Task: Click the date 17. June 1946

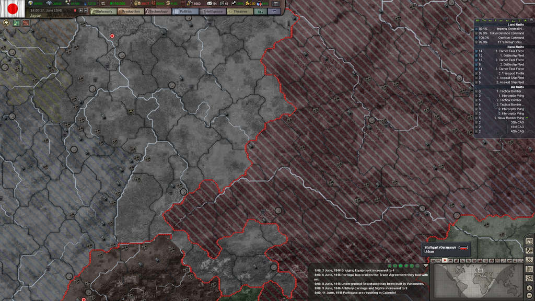Action: pyautogui.click(x=50, y=10)
